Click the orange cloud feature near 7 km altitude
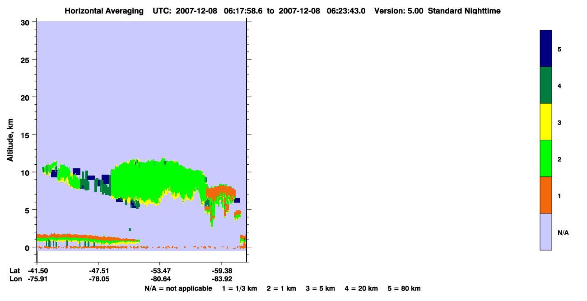This screenshot has width=587, height=301. coord(221,192)
